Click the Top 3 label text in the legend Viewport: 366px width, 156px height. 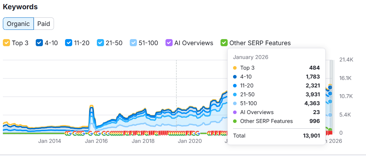coord(20,43)
